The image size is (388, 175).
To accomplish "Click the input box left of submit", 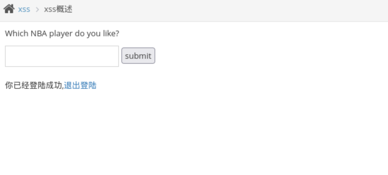I will pos(62,56).
